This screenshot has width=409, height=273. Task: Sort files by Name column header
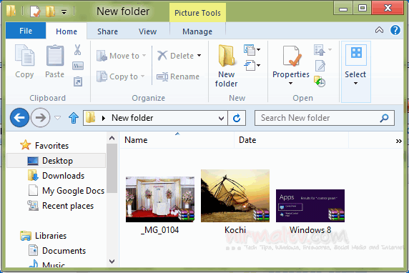point(177,140)
